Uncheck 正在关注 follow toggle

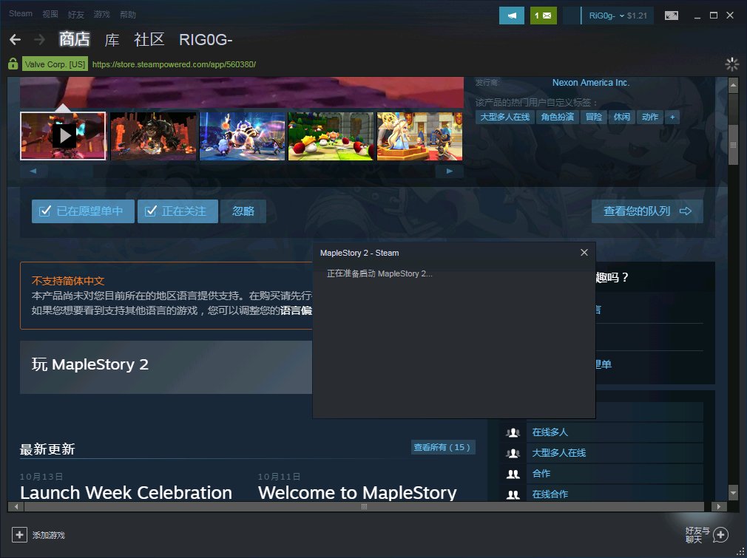coord(178,211)
